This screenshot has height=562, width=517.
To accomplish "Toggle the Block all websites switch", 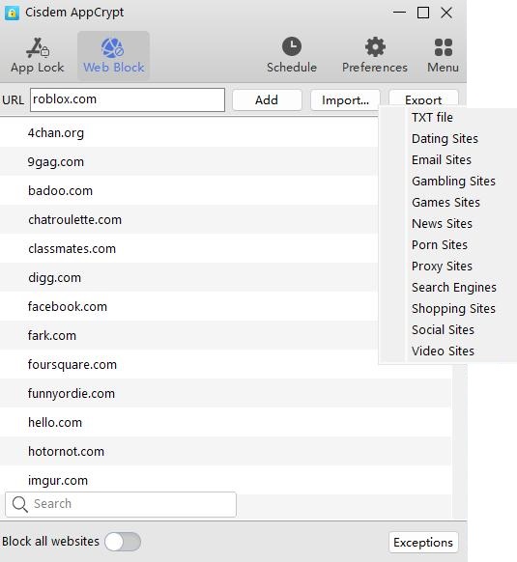I will pos(123,541).
